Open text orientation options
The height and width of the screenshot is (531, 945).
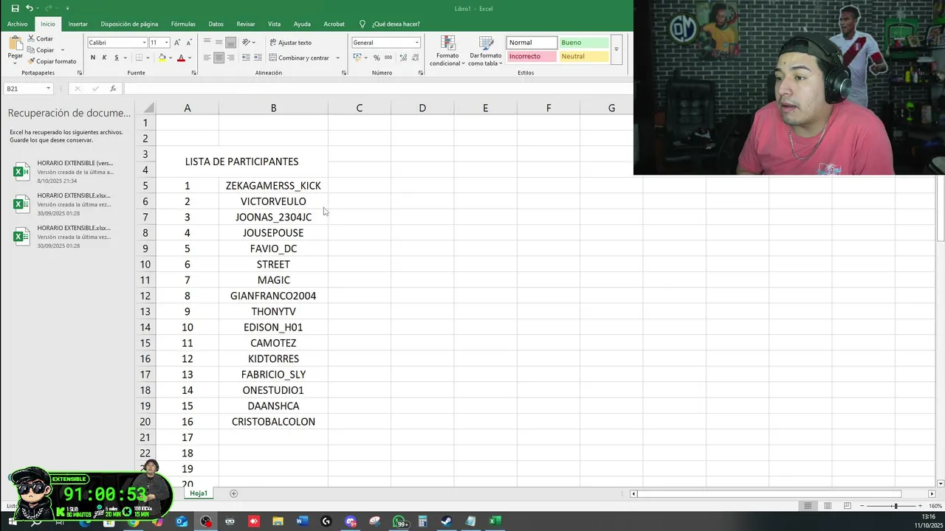pyautogui.click(x=249, y=42)
